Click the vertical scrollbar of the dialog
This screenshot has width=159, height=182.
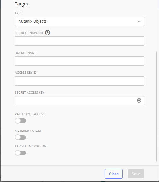156,106
